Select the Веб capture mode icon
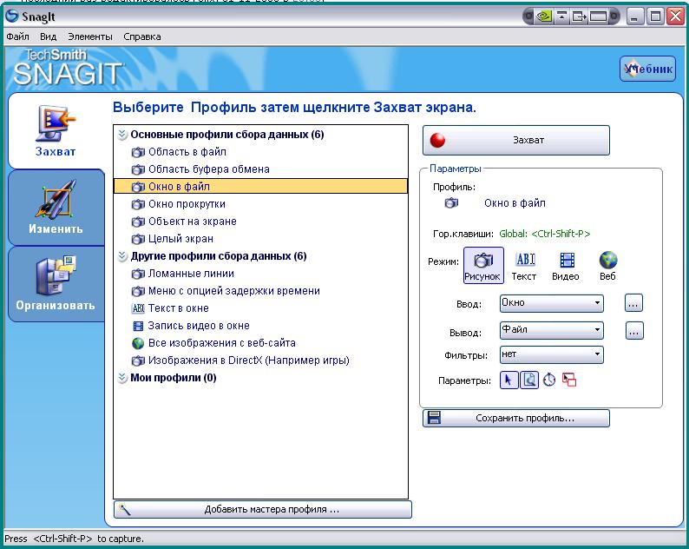Viewport: 689px width, 549px height. 607,266
